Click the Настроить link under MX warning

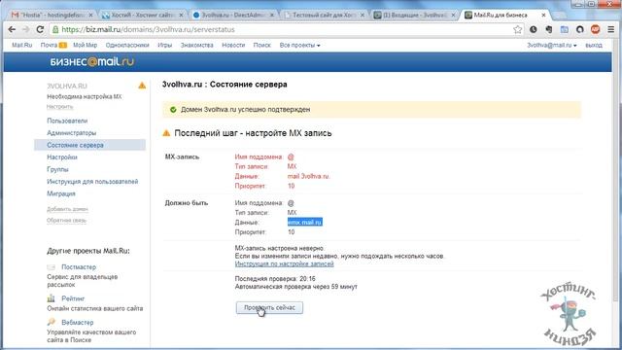pos(59,107)
